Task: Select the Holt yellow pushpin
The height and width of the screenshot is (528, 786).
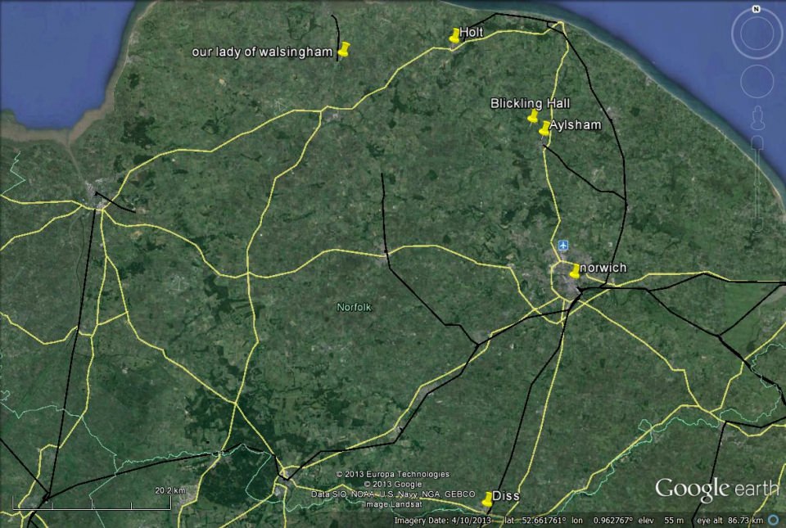Action: pyautogui.click(x=454, y=36)
